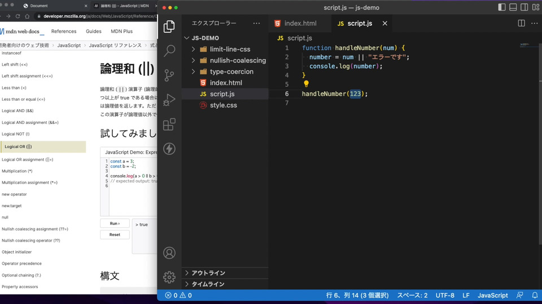The image size is (542, 304).
Task: Click the editor vertical scrollbar
Action: tap(540, 138)
